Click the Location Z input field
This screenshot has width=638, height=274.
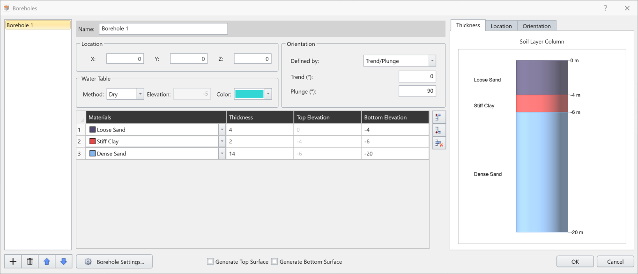click(252, 59)
